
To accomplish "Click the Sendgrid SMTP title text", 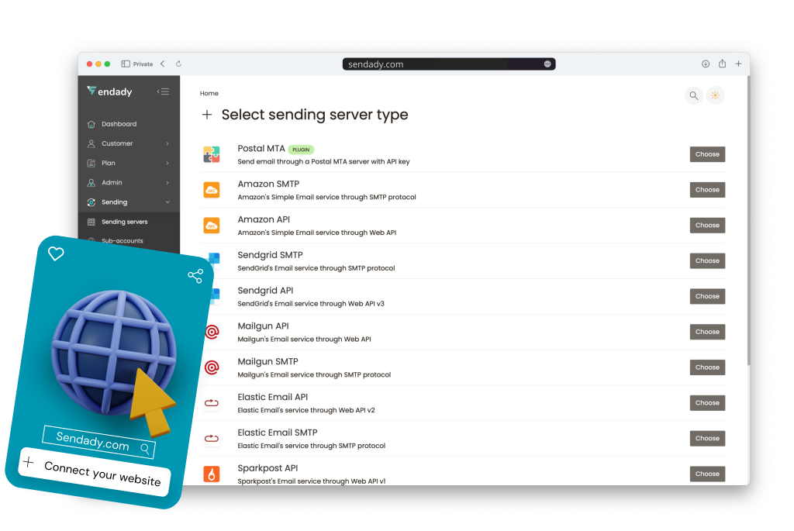I will pos(270,255).
